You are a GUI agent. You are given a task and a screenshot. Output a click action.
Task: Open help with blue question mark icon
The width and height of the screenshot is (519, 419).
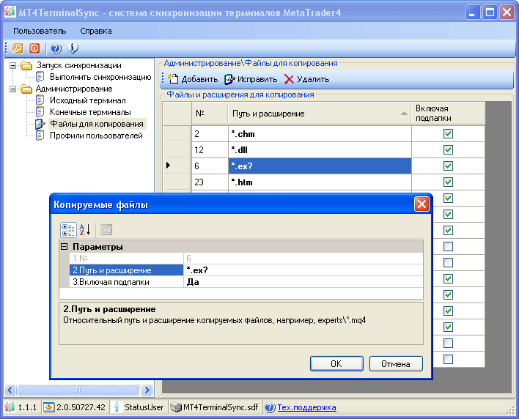[56, 48]
